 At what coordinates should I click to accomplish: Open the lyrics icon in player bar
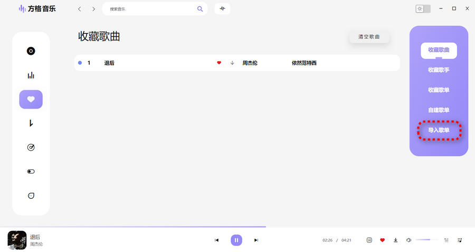369,240
